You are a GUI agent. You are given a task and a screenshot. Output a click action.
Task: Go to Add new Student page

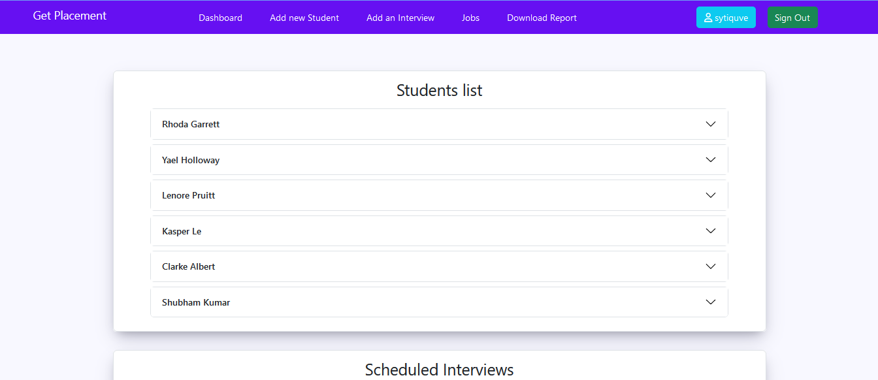click(x=304, y=18)
